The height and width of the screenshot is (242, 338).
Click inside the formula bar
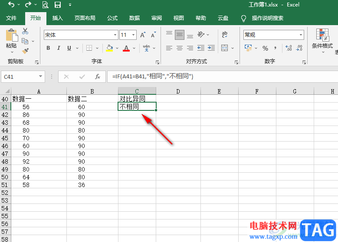223,76
